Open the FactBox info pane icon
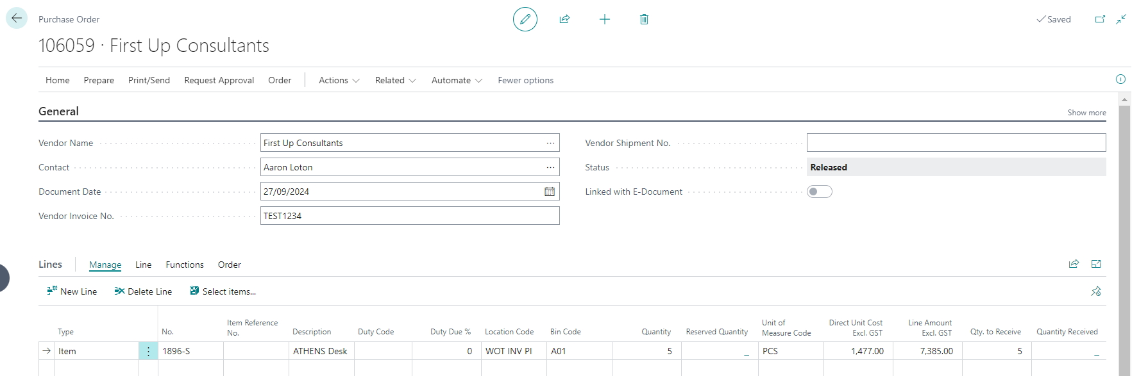Screen dimensions: 1148x376 pos(1120,79)
